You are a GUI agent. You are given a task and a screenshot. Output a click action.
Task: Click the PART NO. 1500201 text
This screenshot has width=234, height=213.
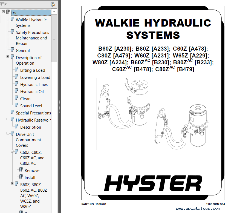coord(94,204)
